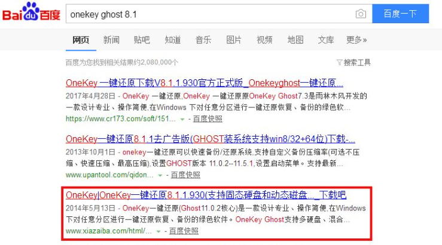Click the date 2017年4月28日
The width and height of the screenshot is (442, 245).
click(90, 96)
